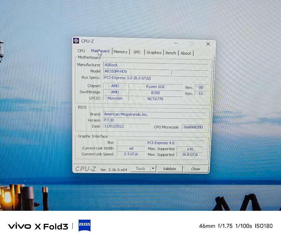Click the Tools button

[x=140, y=169]
